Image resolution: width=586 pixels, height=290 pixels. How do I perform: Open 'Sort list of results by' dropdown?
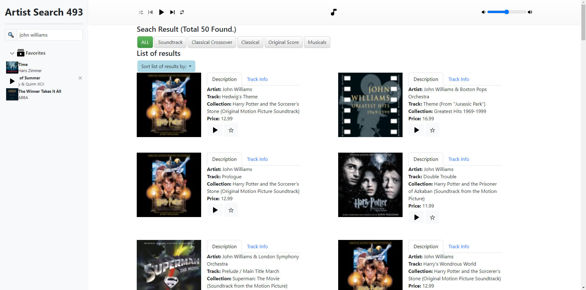click(166, 66)
